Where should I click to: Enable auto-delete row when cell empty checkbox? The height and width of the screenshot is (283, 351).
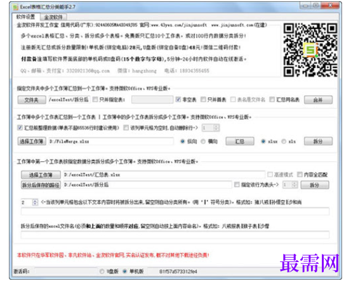pyautogui.click(x=126, y=128)
